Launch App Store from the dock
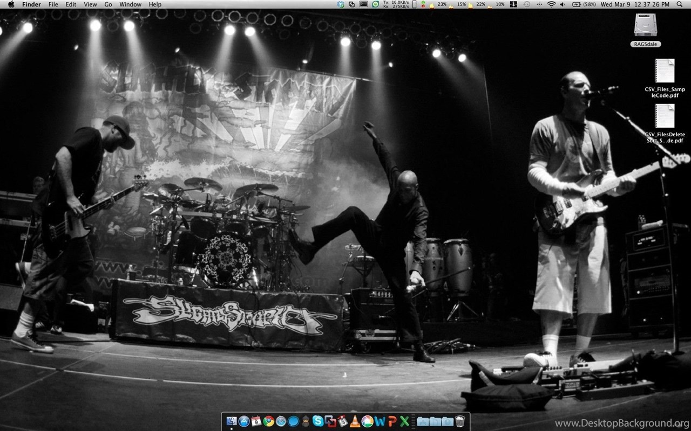Screen dimensions: 691x431 click(x=244, y=421)
